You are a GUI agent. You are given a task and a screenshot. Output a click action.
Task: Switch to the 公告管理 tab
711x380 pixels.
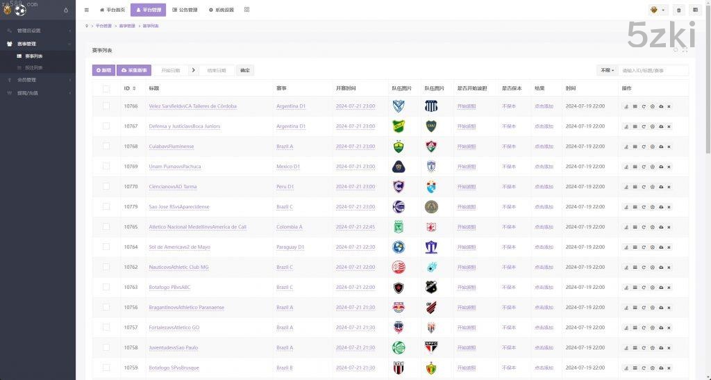(185, 10)
